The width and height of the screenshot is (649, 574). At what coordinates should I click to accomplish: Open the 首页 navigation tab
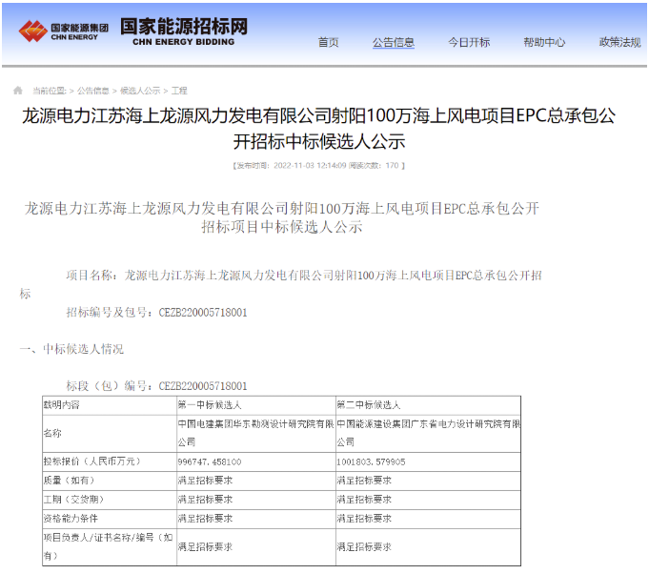(x=328, y=42)
